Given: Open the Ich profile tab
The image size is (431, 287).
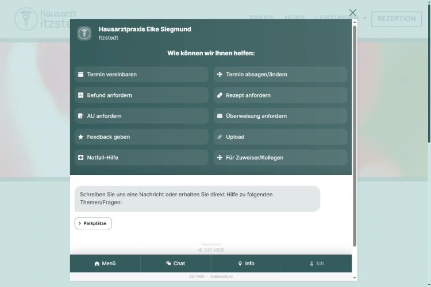Looking at the screenshot, I should click(x=317, y=263).
